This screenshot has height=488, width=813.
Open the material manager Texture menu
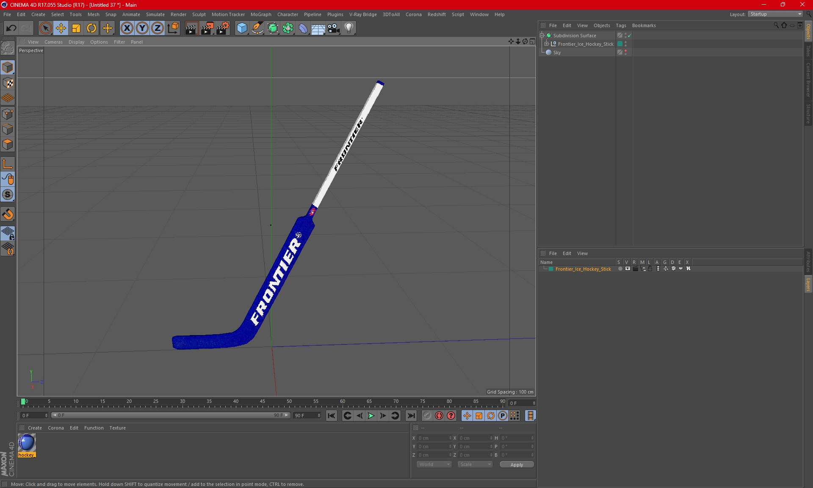[117, 428]
